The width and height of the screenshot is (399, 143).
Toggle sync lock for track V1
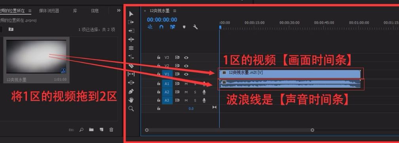click(x=177, y=74)
